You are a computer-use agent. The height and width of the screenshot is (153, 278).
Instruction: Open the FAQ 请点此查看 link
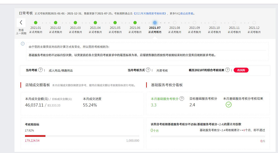click(187, 13)
